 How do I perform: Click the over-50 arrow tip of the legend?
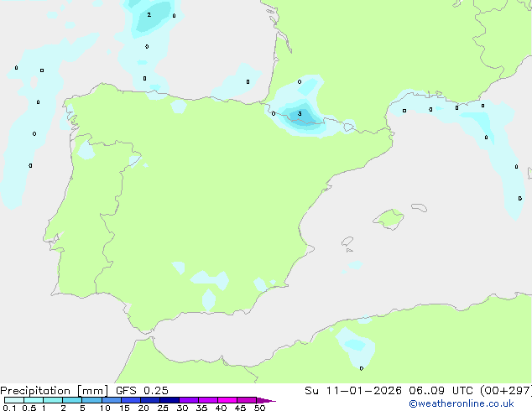[266, 400]
